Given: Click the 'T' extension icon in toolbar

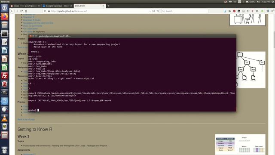Looking at the screenshot, I should (x=253, y=11).
